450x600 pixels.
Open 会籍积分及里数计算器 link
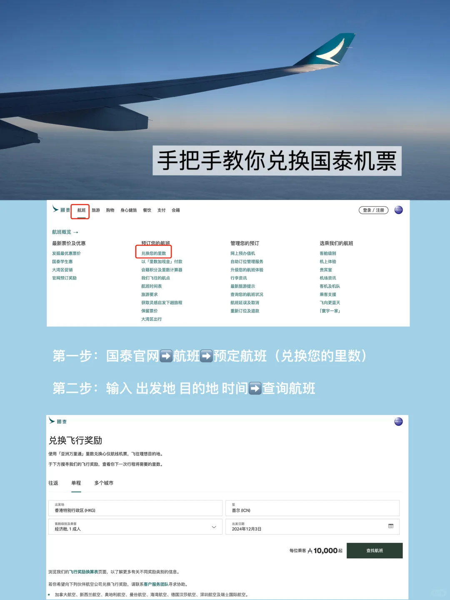click(x=162, y=270)
